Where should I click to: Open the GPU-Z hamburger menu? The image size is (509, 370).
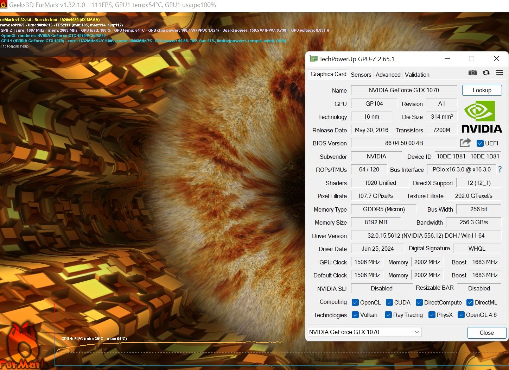point(499,73)
